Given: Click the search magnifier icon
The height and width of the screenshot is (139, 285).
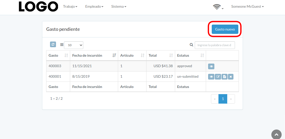Looking at the screenshot, I should 191,45.
